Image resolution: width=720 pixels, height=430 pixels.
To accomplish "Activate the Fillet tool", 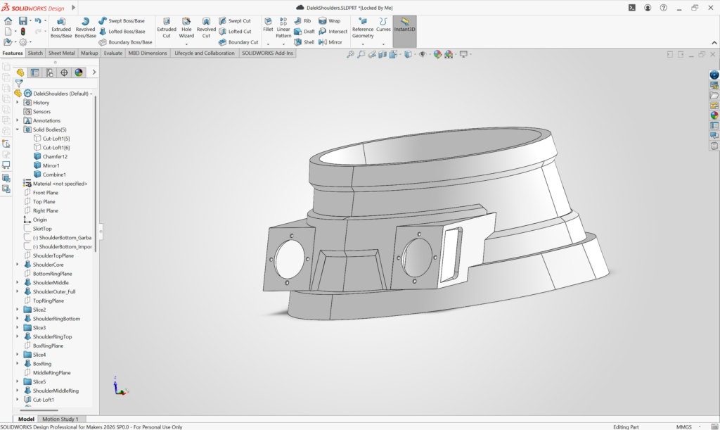I will 268,25.
